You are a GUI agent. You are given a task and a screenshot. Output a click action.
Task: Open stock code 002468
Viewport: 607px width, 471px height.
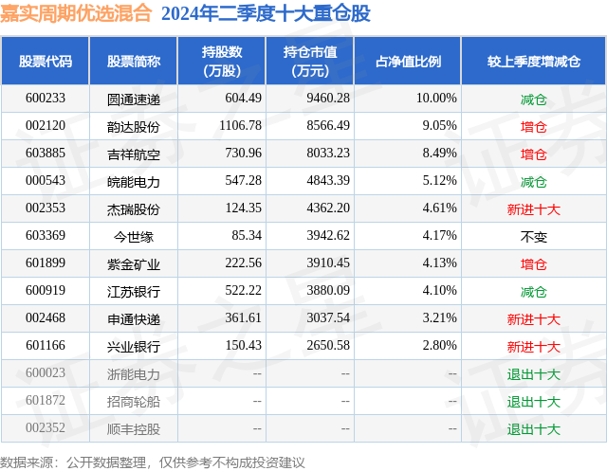[46, 317]
